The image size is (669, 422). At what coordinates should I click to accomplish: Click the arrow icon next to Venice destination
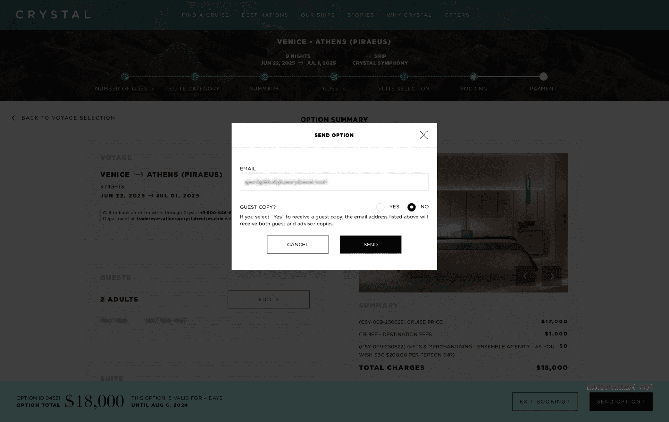point(138,175)
